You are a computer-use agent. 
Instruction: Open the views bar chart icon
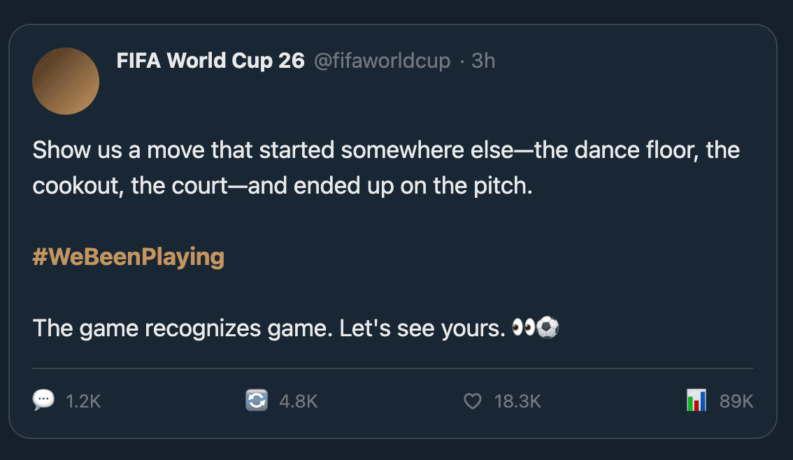point(696,401)
